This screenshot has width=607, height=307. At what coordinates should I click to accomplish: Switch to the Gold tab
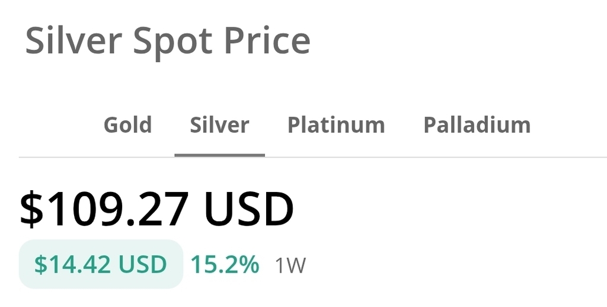(127, 125)
